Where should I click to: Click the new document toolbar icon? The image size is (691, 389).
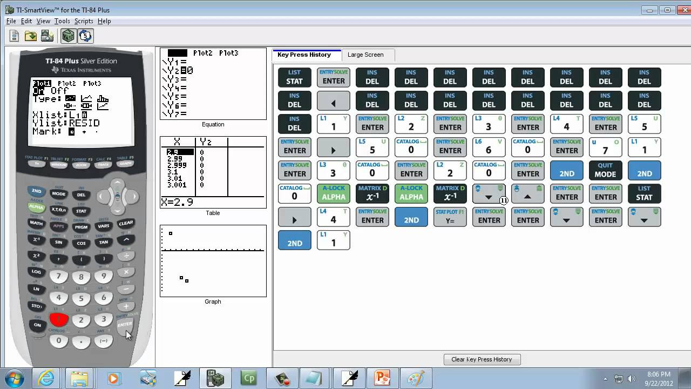click(x=15, y=36)
